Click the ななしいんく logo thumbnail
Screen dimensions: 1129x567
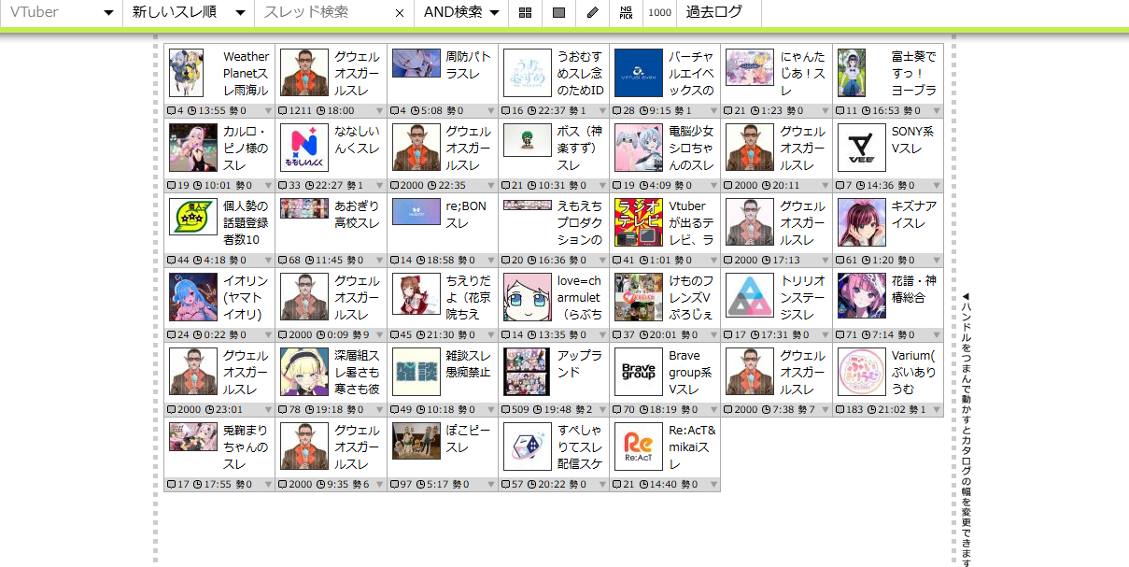[x=304, y=148]
